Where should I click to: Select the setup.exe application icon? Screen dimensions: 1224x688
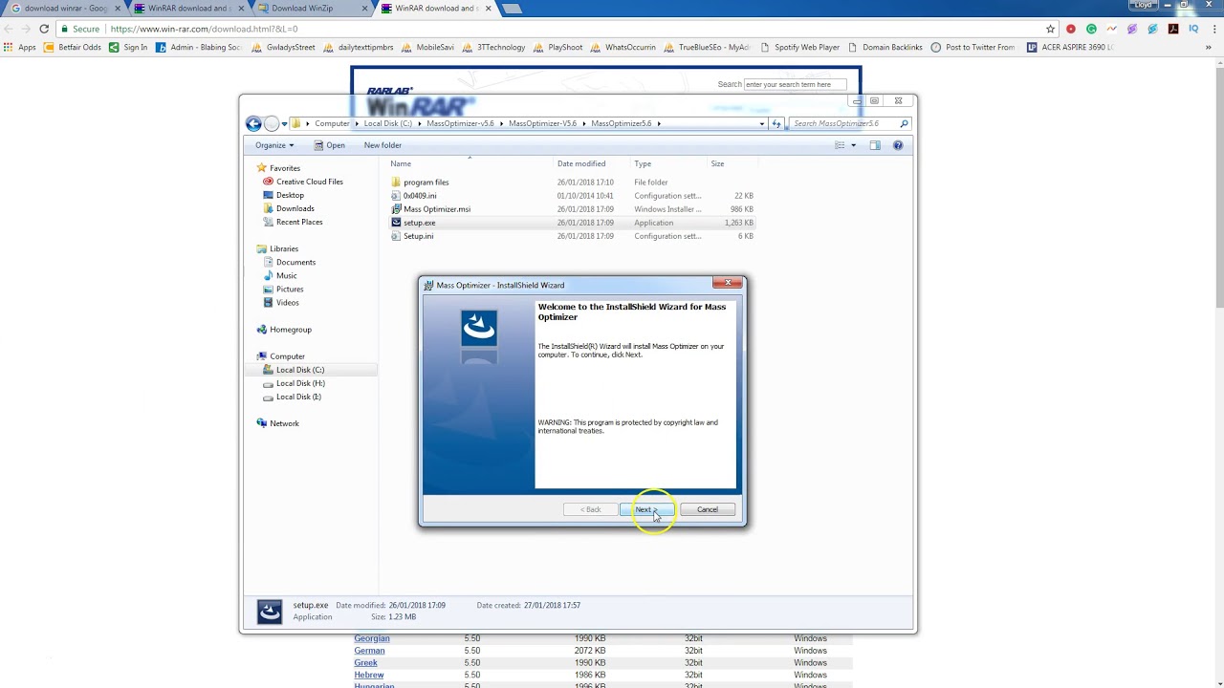pos(396,223)
